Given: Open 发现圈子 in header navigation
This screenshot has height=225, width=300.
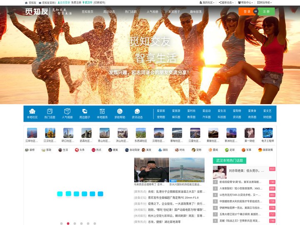Looking at the screenshot, I should click(174, 12).
